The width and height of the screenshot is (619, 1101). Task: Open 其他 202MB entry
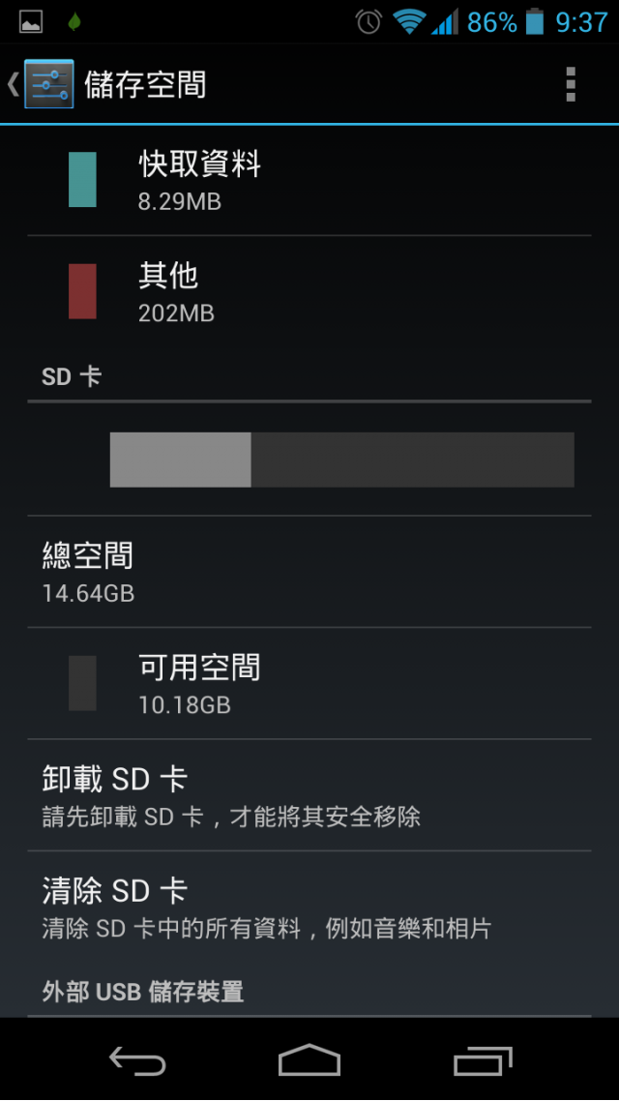[309, 291]
